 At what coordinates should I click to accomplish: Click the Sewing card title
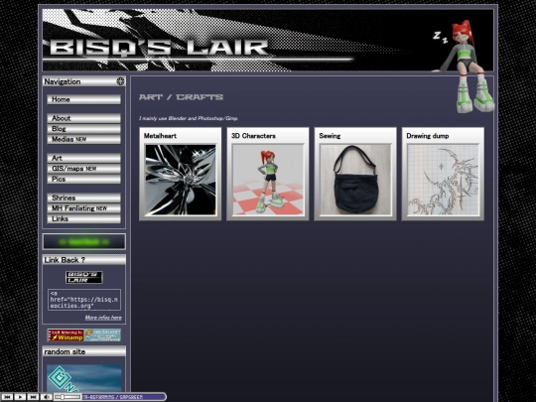(x=330, y=136)
